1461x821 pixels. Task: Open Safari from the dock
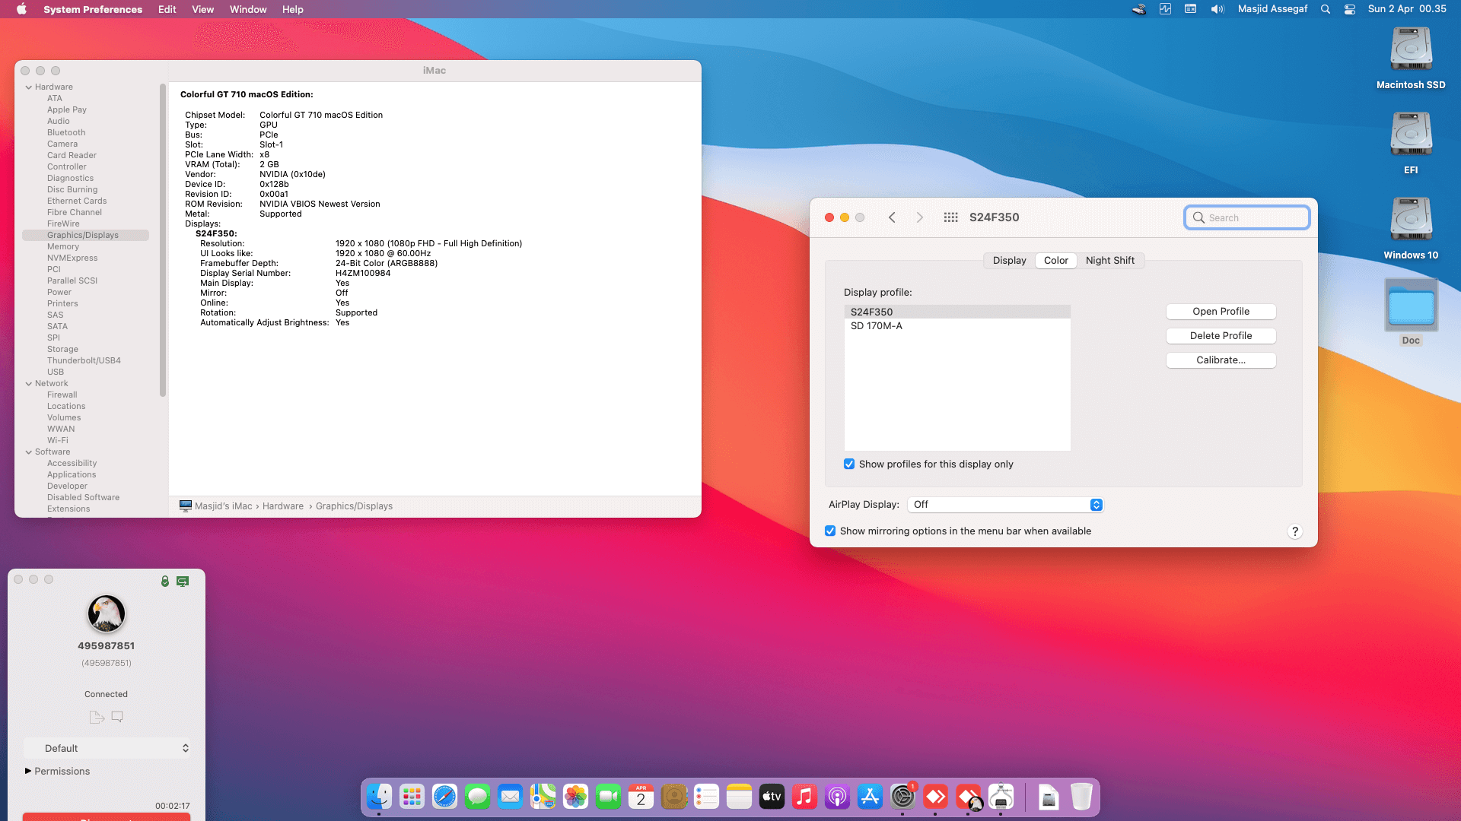444,797
